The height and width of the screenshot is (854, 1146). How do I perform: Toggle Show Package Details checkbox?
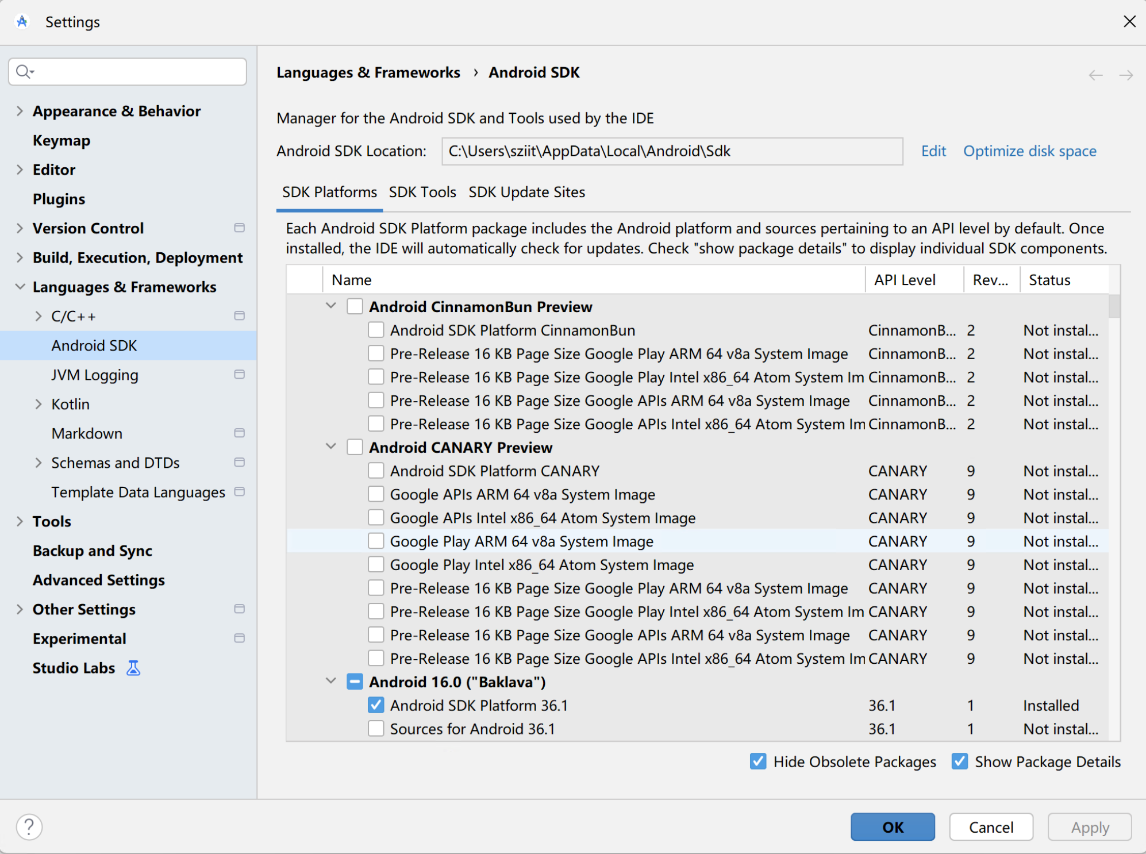click(959, 761)
